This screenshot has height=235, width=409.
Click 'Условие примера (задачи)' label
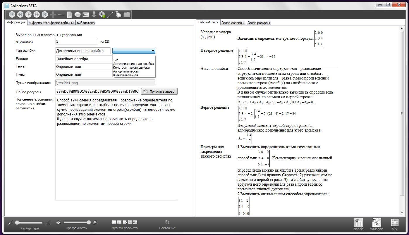click(x=216, y=34)
